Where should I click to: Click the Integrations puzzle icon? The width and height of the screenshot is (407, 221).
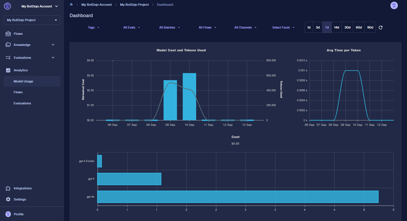[8, 188]
